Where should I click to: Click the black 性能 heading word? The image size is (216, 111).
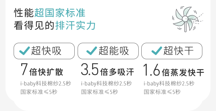pos(24,13)
